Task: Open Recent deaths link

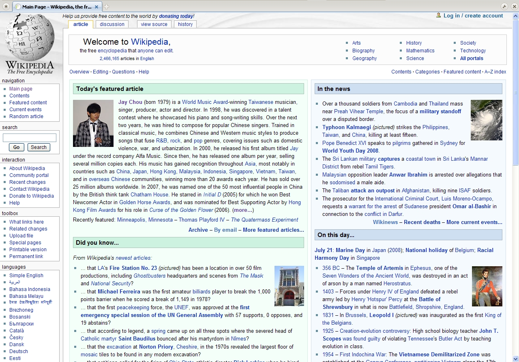Action: pos(422,222)
